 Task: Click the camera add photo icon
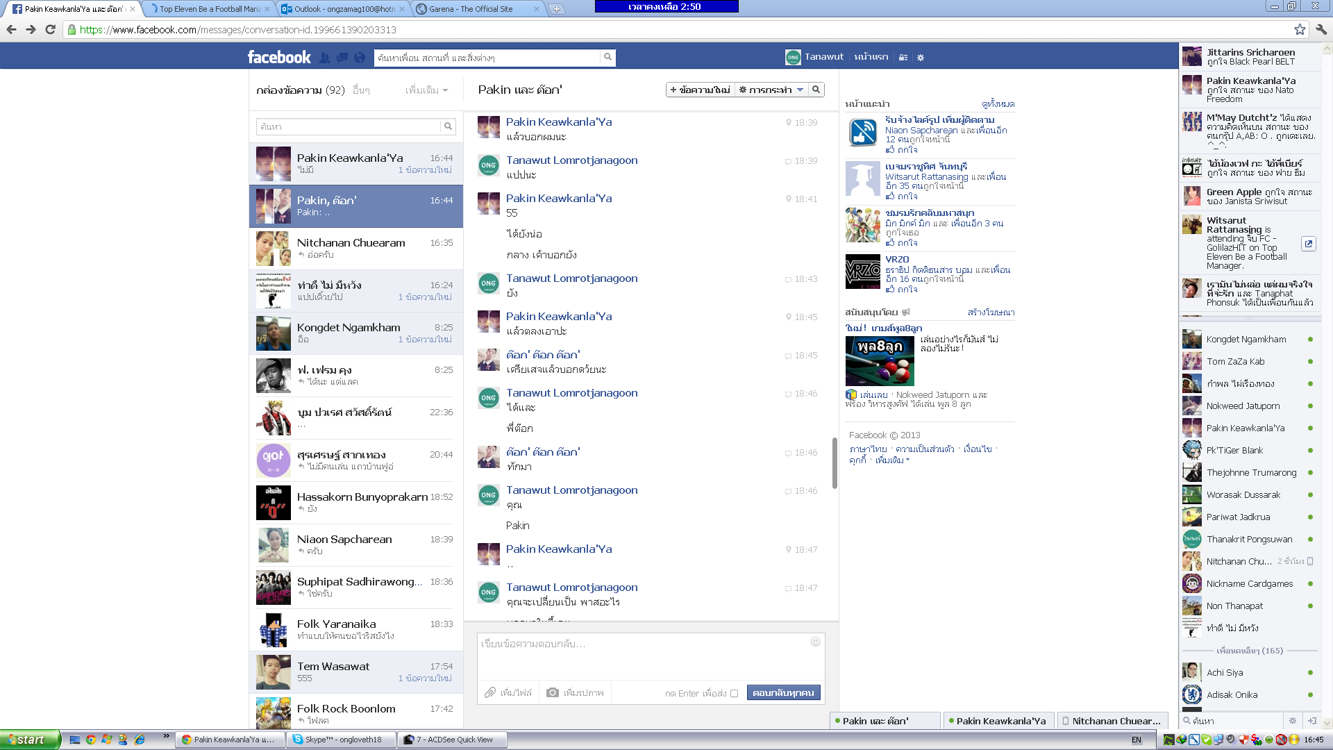(553, 692)
